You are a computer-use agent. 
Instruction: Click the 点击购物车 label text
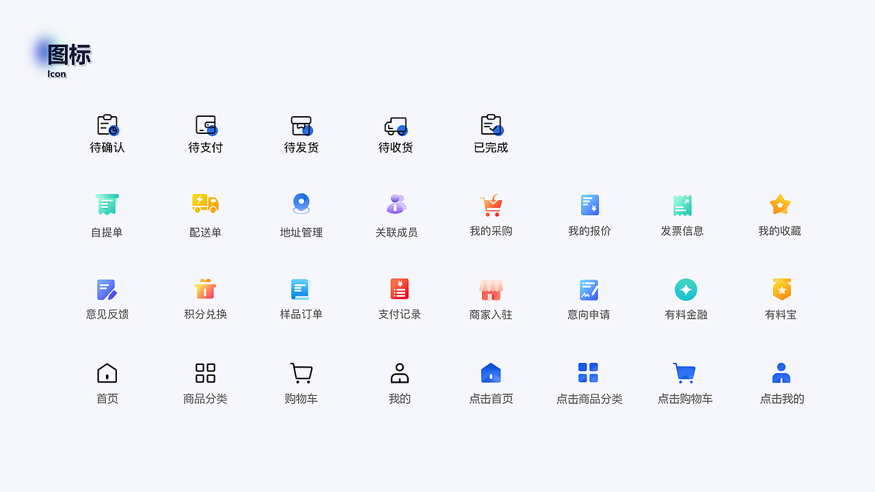(685, 399)
